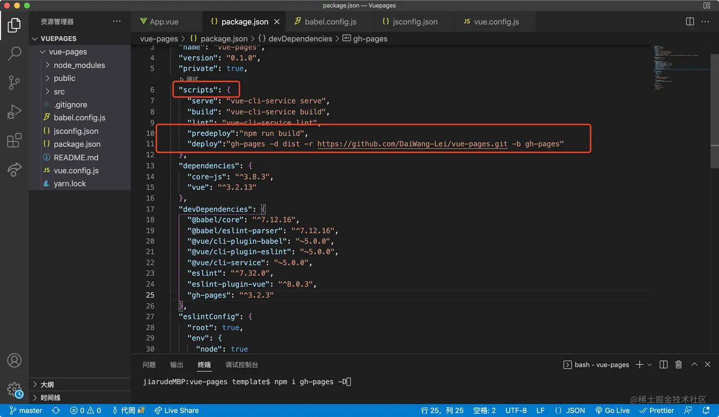Open the Accounts menu icon

(x=14, y=360)
